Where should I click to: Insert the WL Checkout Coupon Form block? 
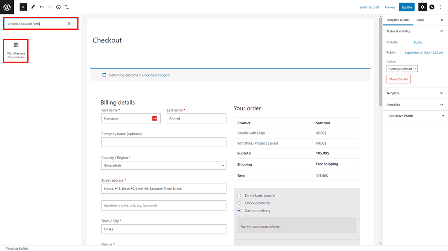coord(16,51)
